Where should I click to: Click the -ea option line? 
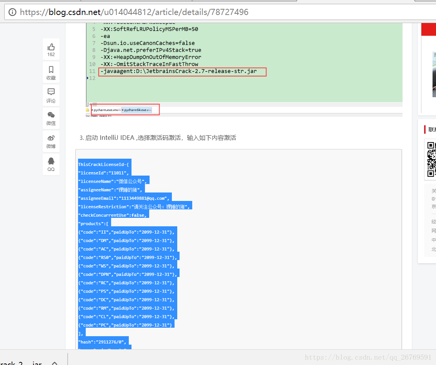tap(105, 36)
